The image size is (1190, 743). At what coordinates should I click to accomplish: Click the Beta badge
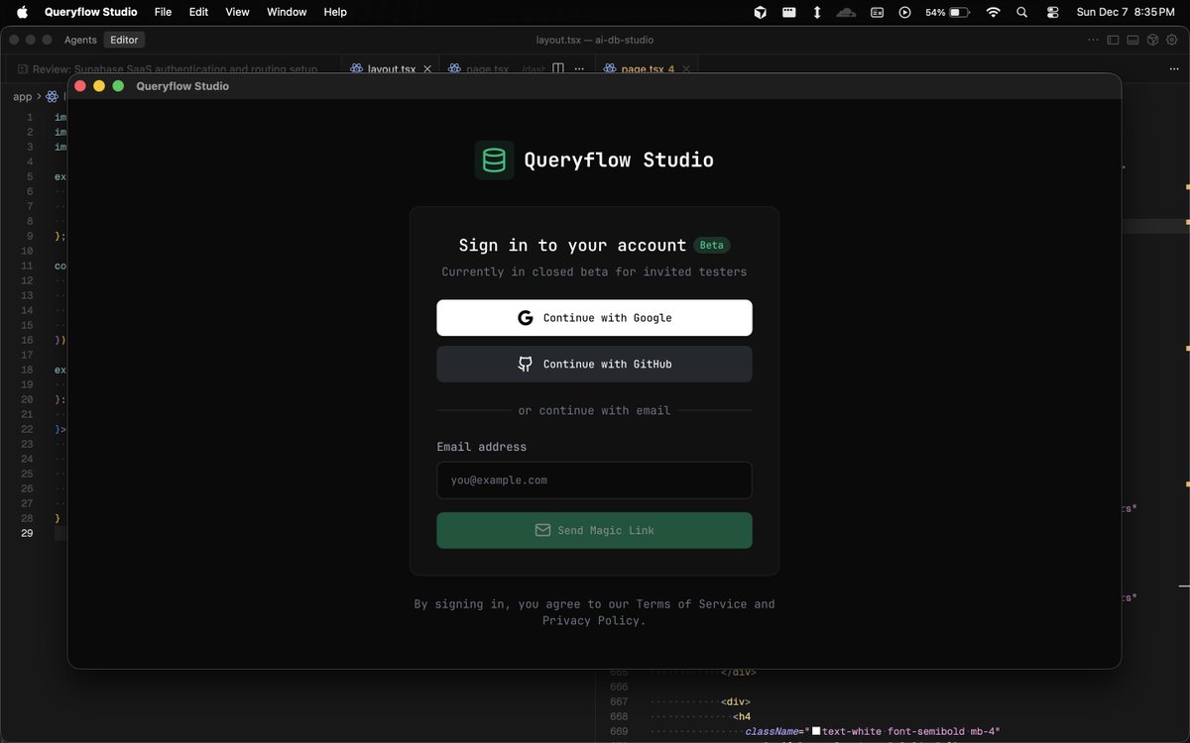712,245
